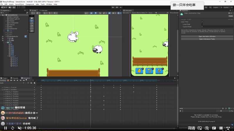Screen dimensions: 234x131
Task: Open the Component menu
Action: point(30,4)
